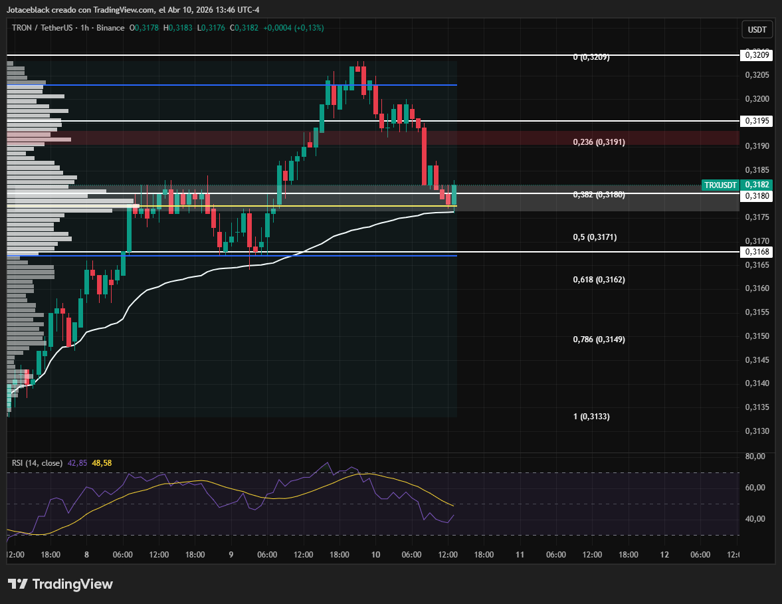
Task: Click the 0,3209 price axis label
Action: 757,54
